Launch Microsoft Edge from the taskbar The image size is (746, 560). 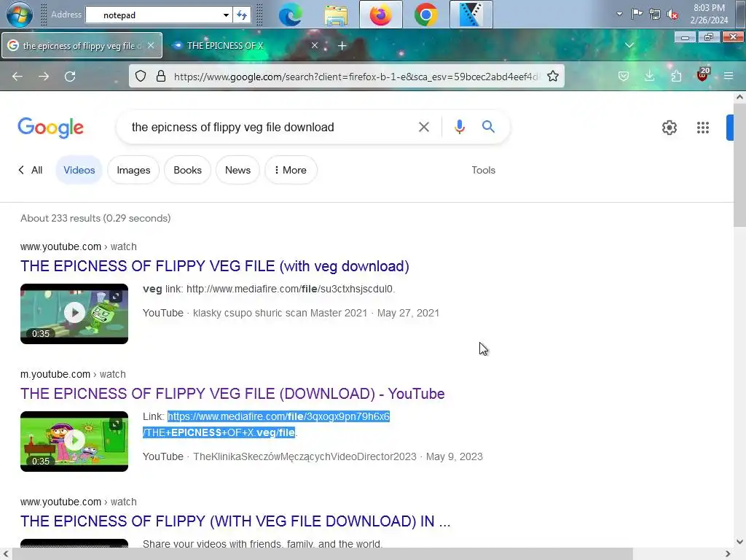pos(290,15)
